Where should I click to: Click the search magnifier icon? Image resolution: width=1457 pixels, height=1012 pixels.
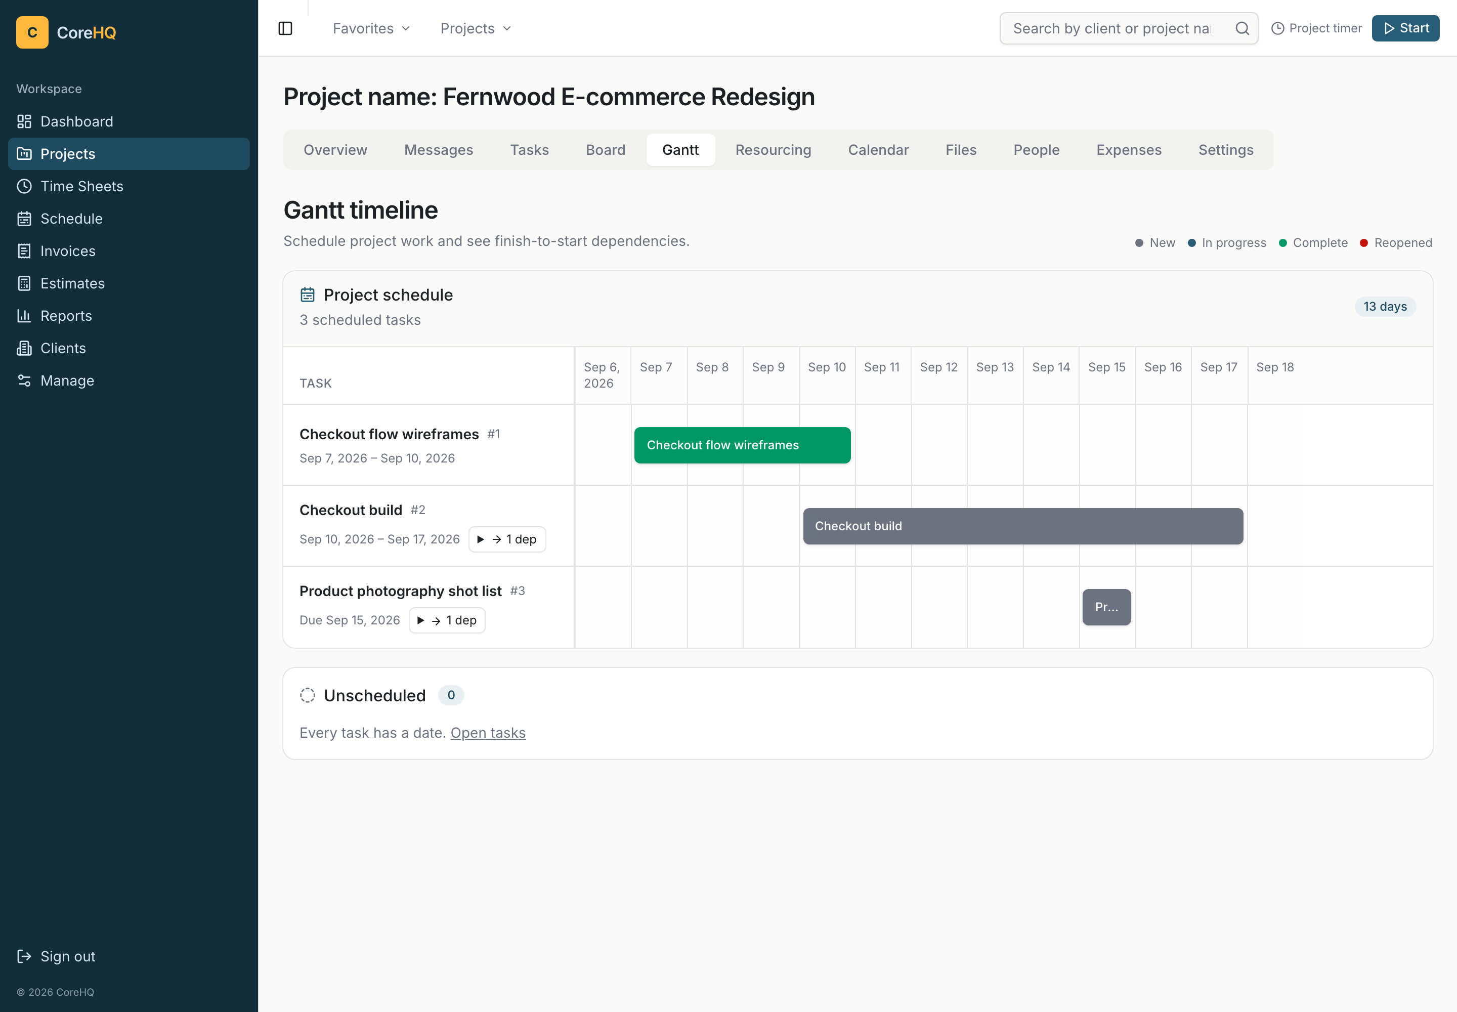tap(1242, 28)
